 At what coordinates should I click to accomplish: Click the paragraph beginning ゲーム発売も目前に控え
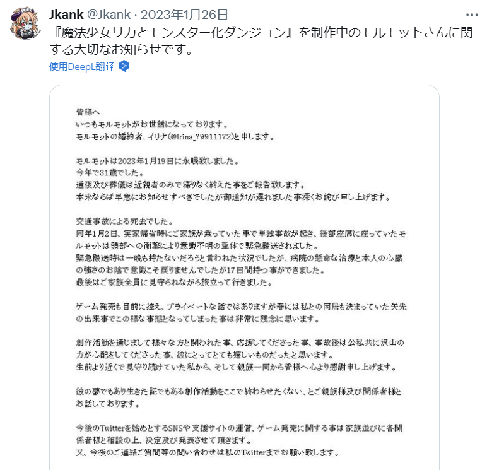click(239, 310)
